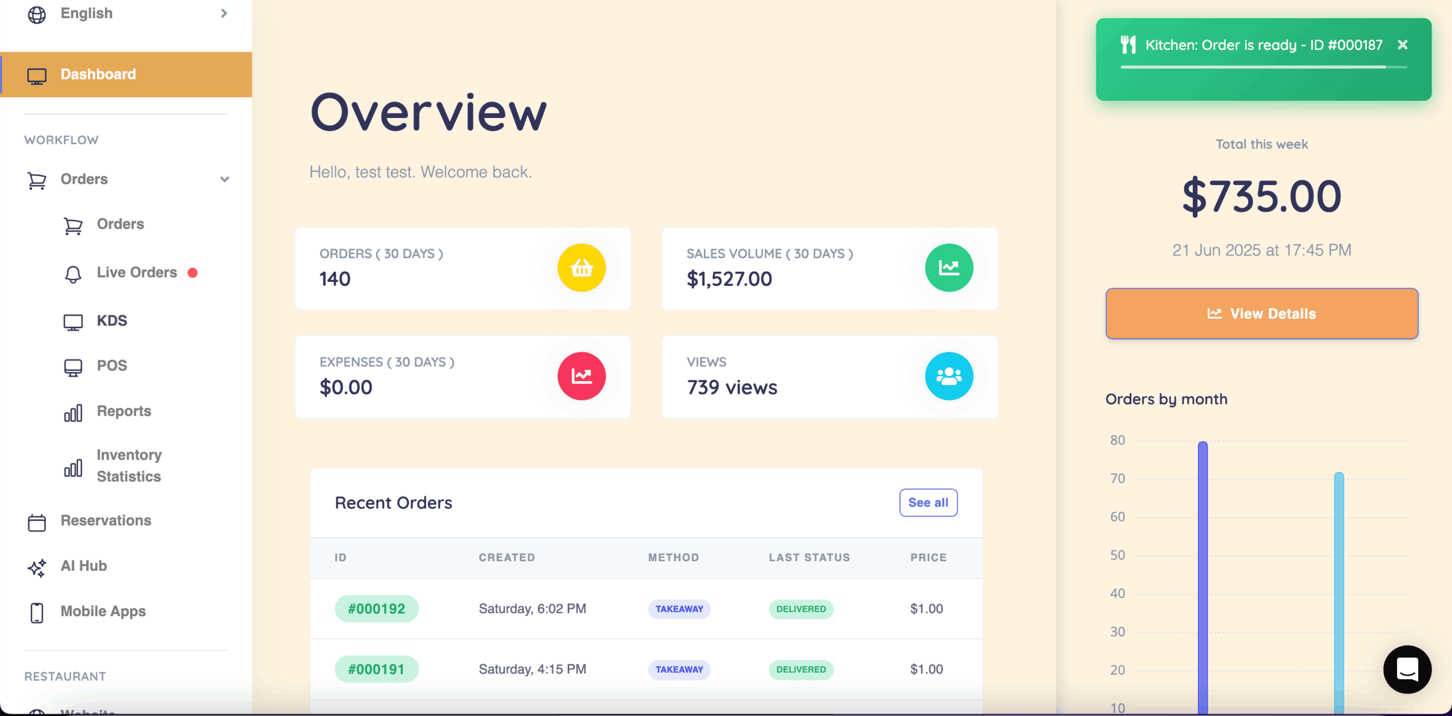Open the KDS screen icon
1452x716 pixels.
tap(73, 322)
